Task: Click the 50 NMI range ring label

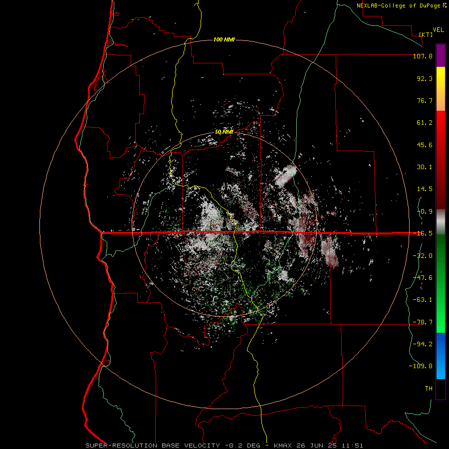Action: tap(224, 132)
